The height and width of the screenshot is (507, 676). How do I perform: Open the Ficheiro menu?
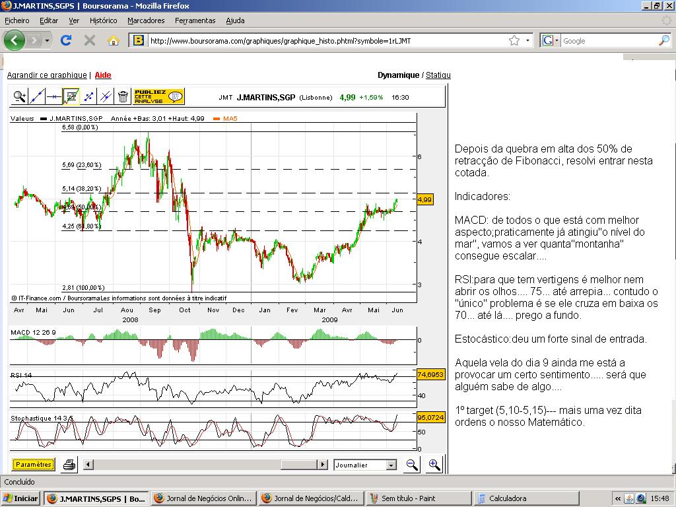tap(17, 20)
